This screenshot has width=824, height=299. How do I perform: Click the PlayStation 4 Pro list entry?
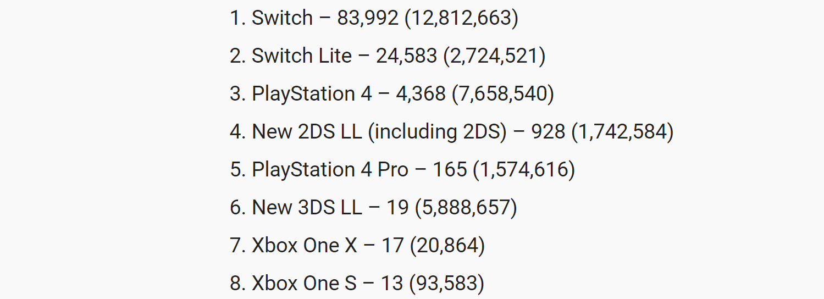click(402, 170)
